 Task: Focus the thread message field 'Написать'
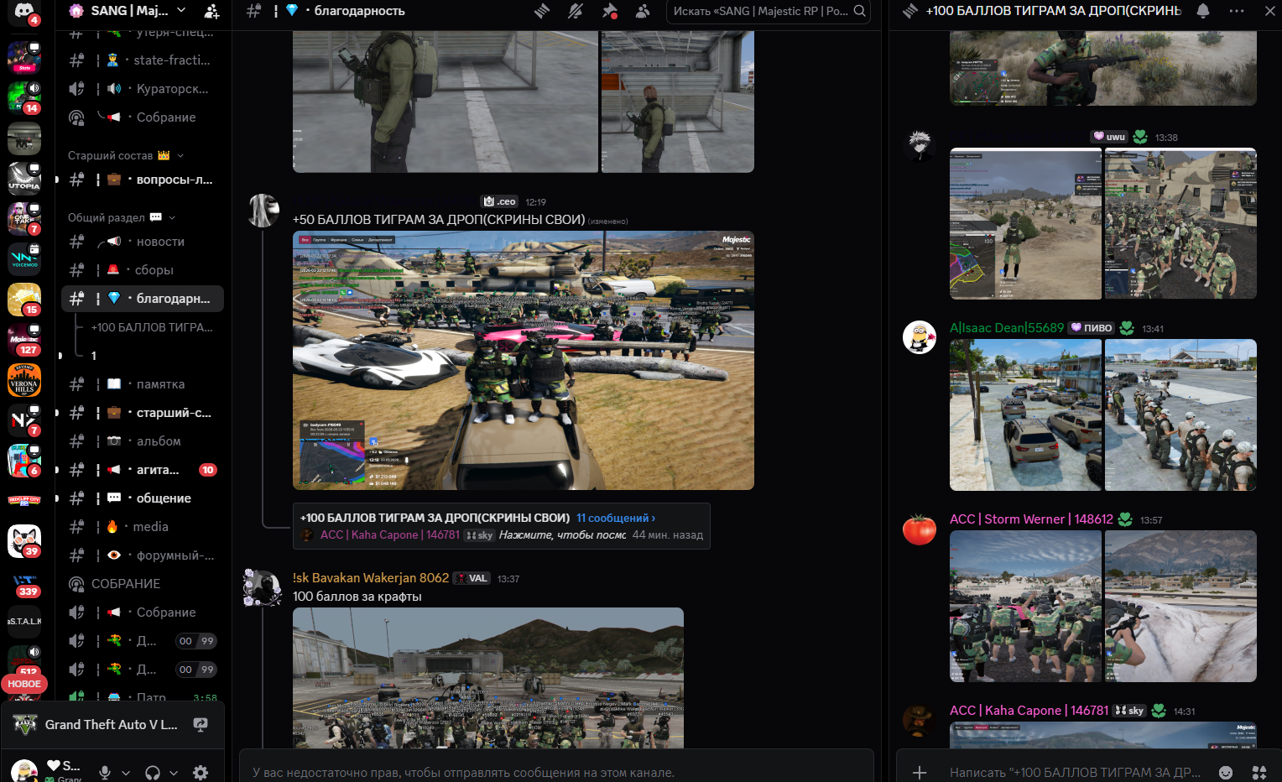tap(1075, 772)
